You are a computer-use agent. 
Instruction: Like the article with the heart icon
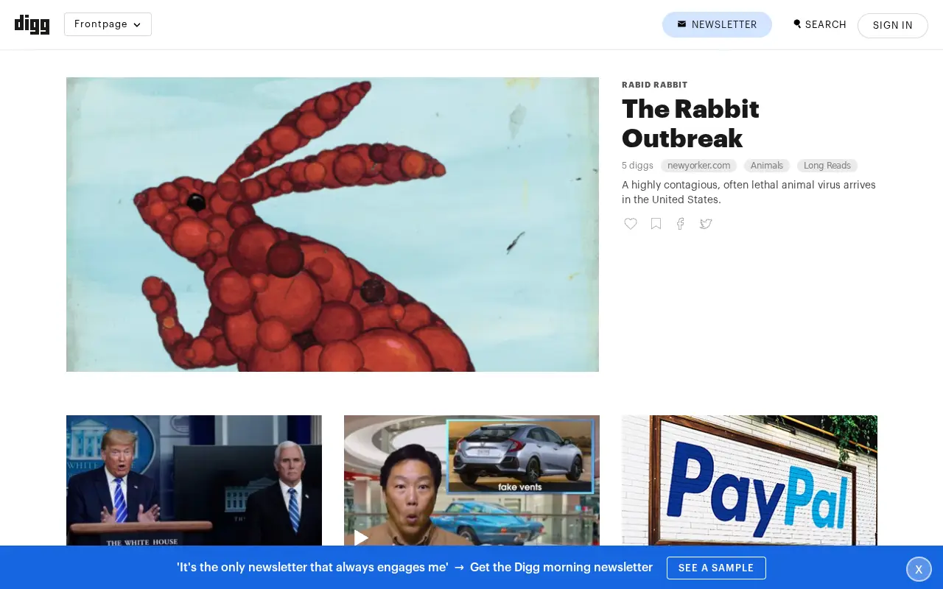tap(631, 224)
